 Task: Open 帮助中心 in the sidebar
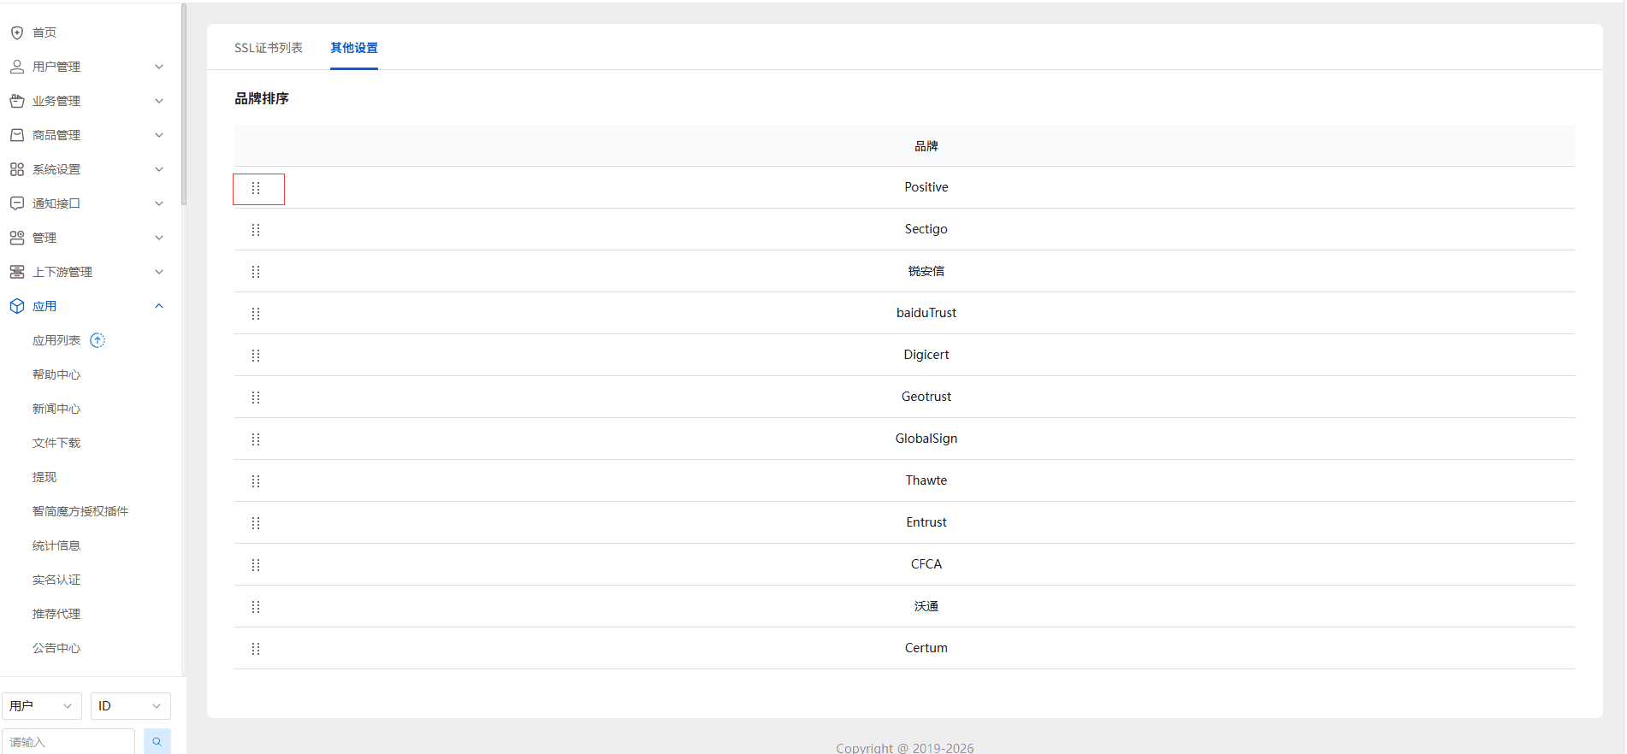point(56,374)
